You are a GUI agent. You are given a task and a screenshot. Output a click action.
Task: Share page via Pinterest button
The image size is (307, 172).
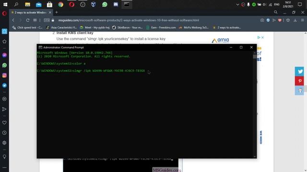[x=299, y=81]
